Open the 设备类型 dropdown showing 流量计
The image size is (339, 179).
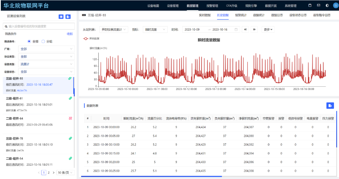coord(47,64)
